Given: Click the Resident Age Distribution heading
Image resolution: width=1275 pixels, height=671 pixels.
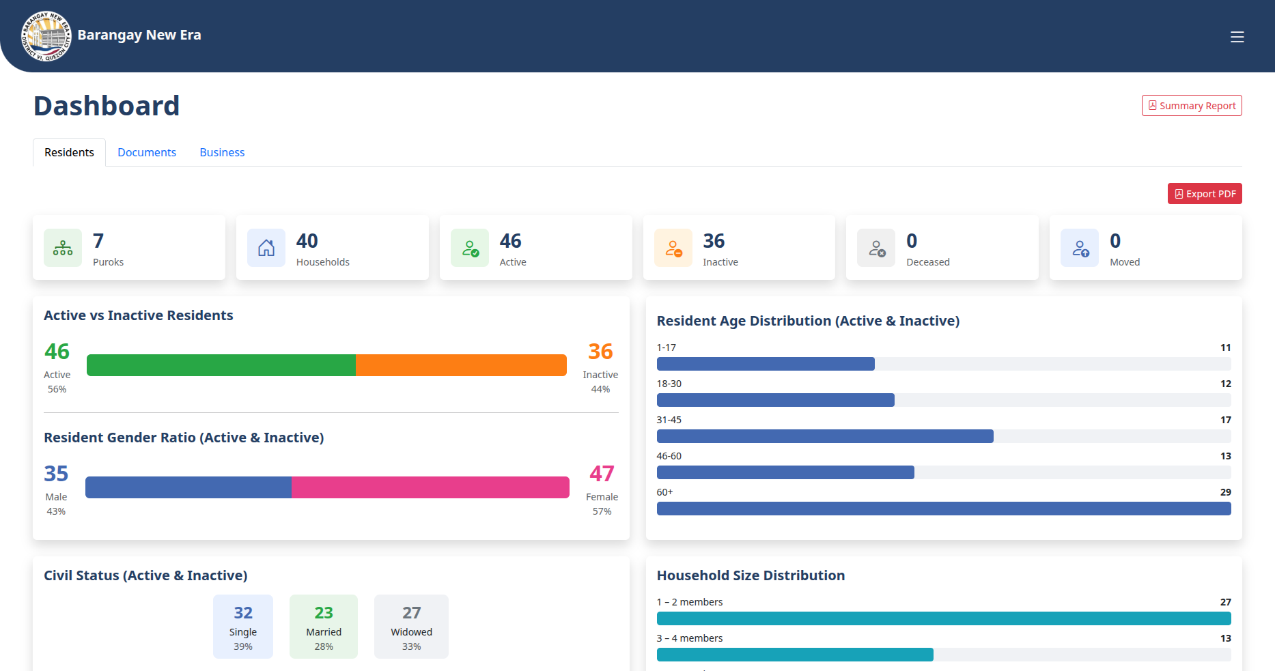Looking at the screenshot, I should (808, 321).
